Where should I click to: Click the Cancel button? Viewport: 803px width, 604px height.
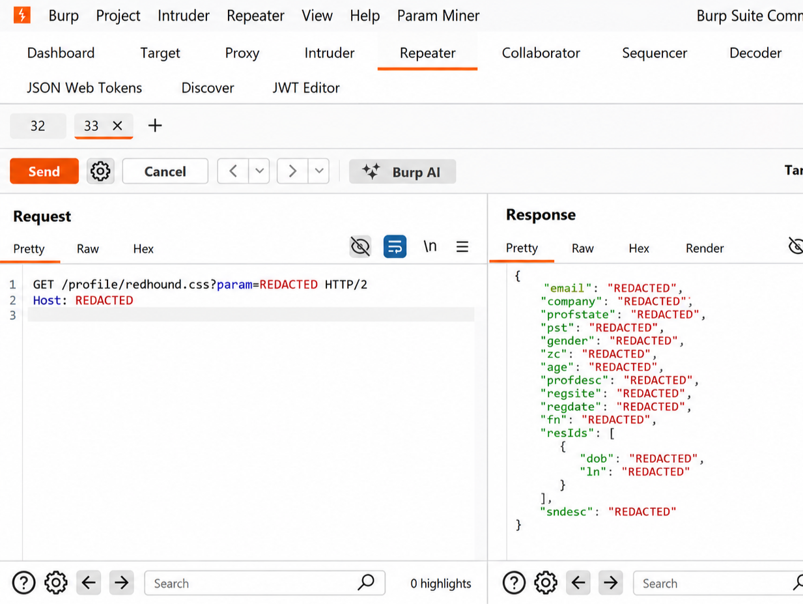click(165, 171)
